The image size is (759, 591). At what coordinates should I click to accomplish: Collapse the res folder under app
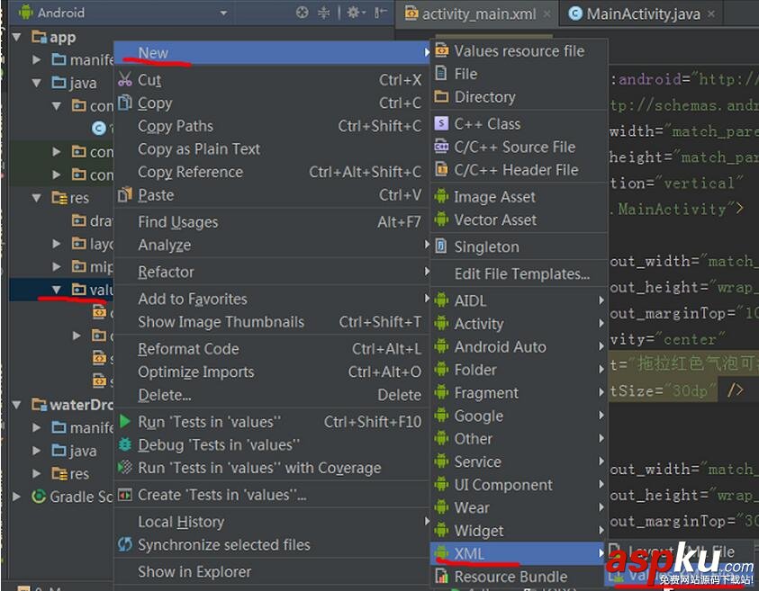37,198
